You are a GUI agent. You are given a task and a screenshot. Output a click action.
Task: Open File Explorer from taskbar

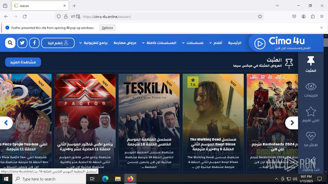pyautogui.click(x=118, y=179)
